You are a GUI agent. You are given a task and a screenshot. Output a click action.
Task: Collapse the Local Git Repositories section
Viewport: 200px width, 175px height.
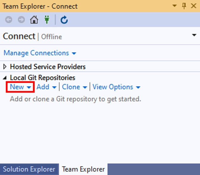click(5, 78)
